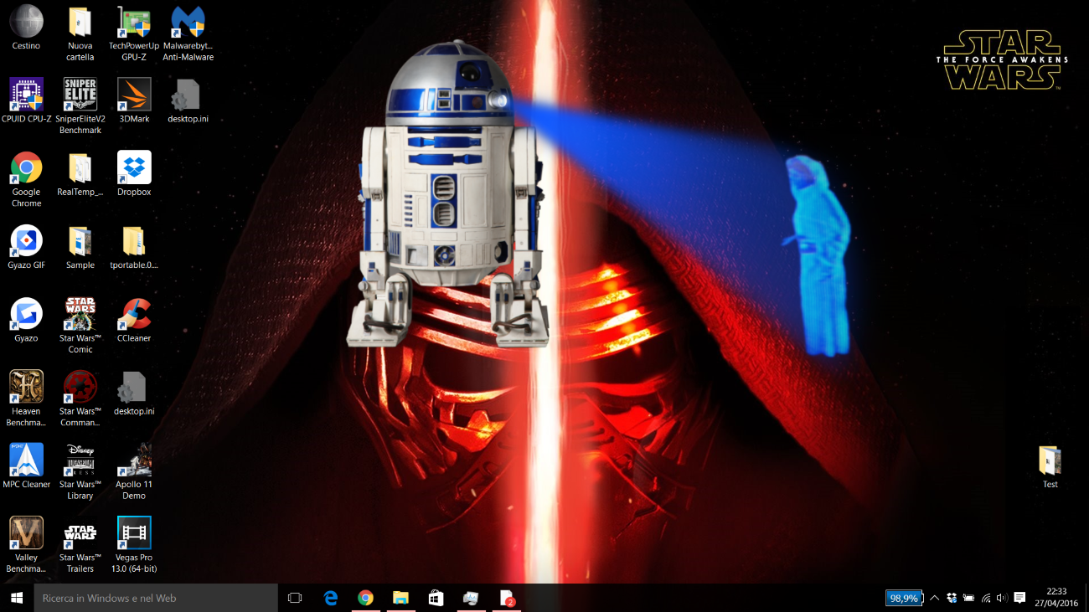Click the Ricerca in Windows search box
The width and height of the screenshot is (1089, 612).
(155, 598)
